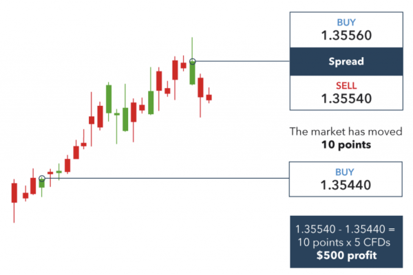Click the dark Spread bar
Screen dimensions: 413x275
click(346, 62)
